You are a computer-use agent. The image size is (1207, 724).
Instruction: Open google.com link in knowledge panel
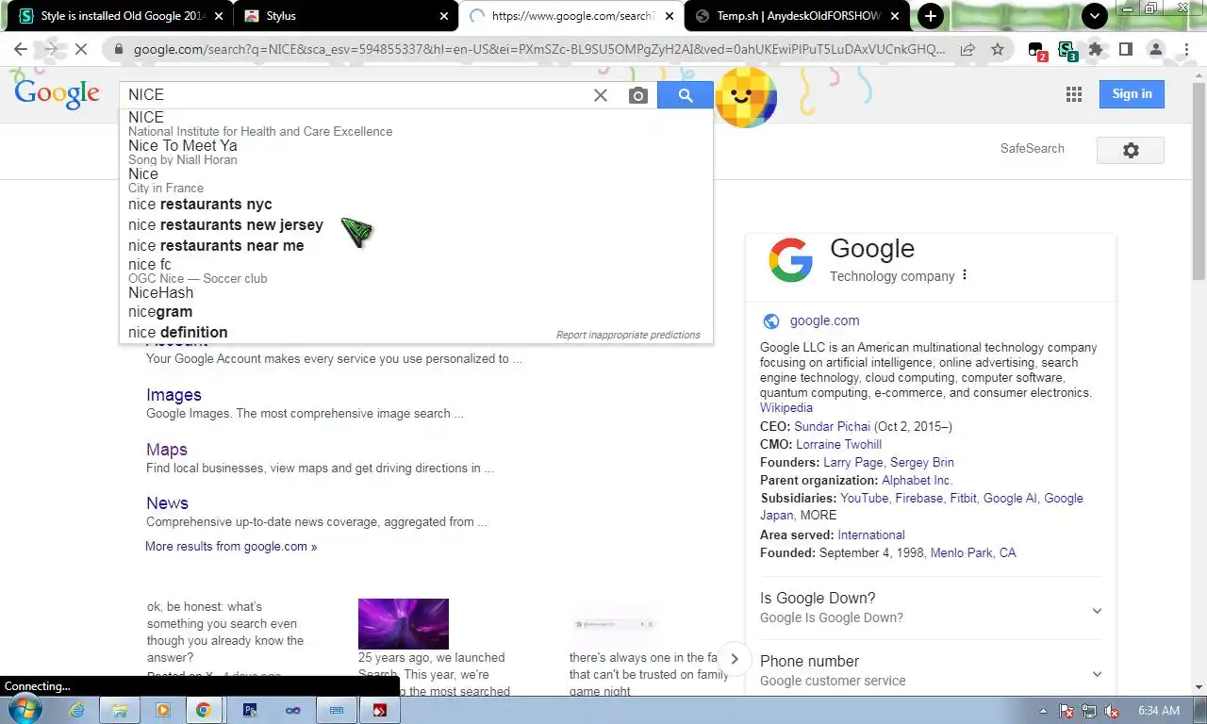824,321
